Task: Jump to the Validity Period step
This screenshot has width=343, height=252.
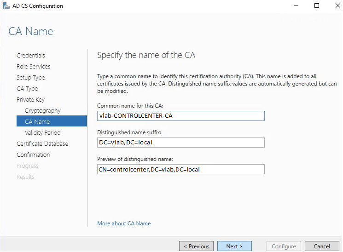Action: coord(43,133)
